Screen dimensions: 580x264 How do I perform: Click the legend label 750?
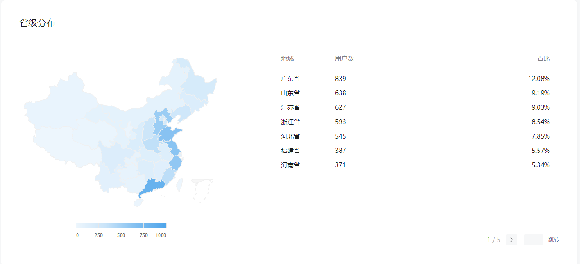(144, 235)
